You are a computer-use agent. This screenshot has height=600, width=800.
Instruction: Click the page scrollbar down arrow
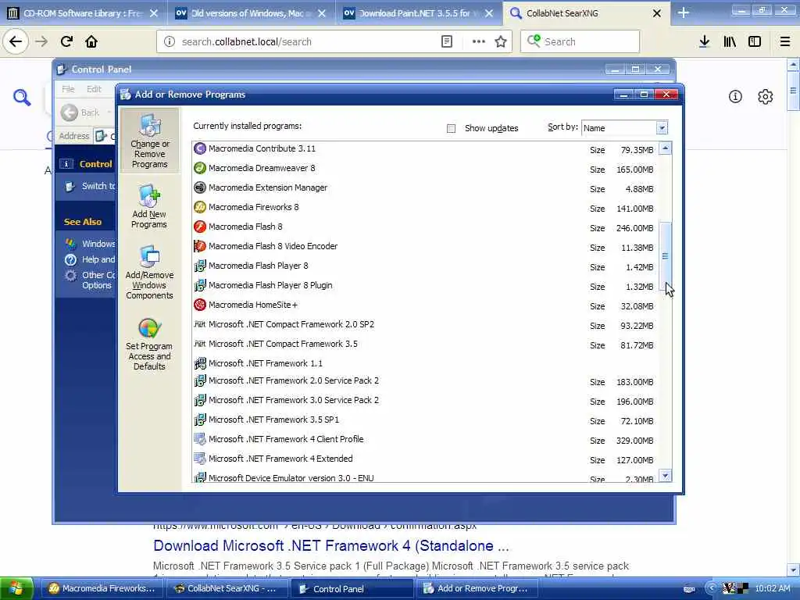[x=793, y=570]
